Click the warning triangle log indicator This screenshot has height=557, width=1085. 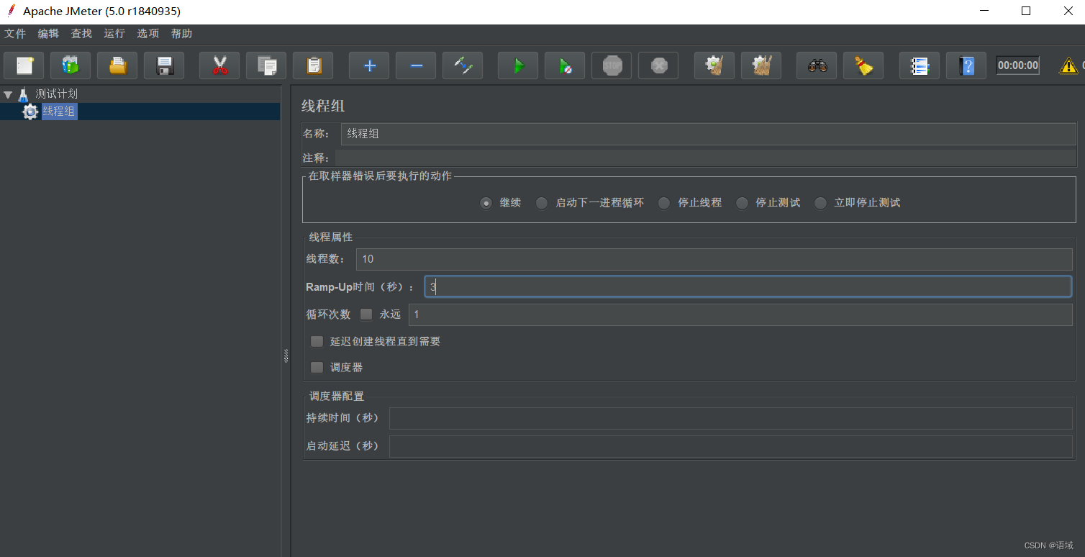point(1068,65)
